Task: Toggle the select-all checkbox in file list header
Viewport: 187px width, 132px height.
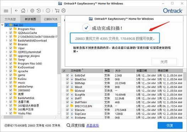Action: pyautogui.click(x=64, y=71)
